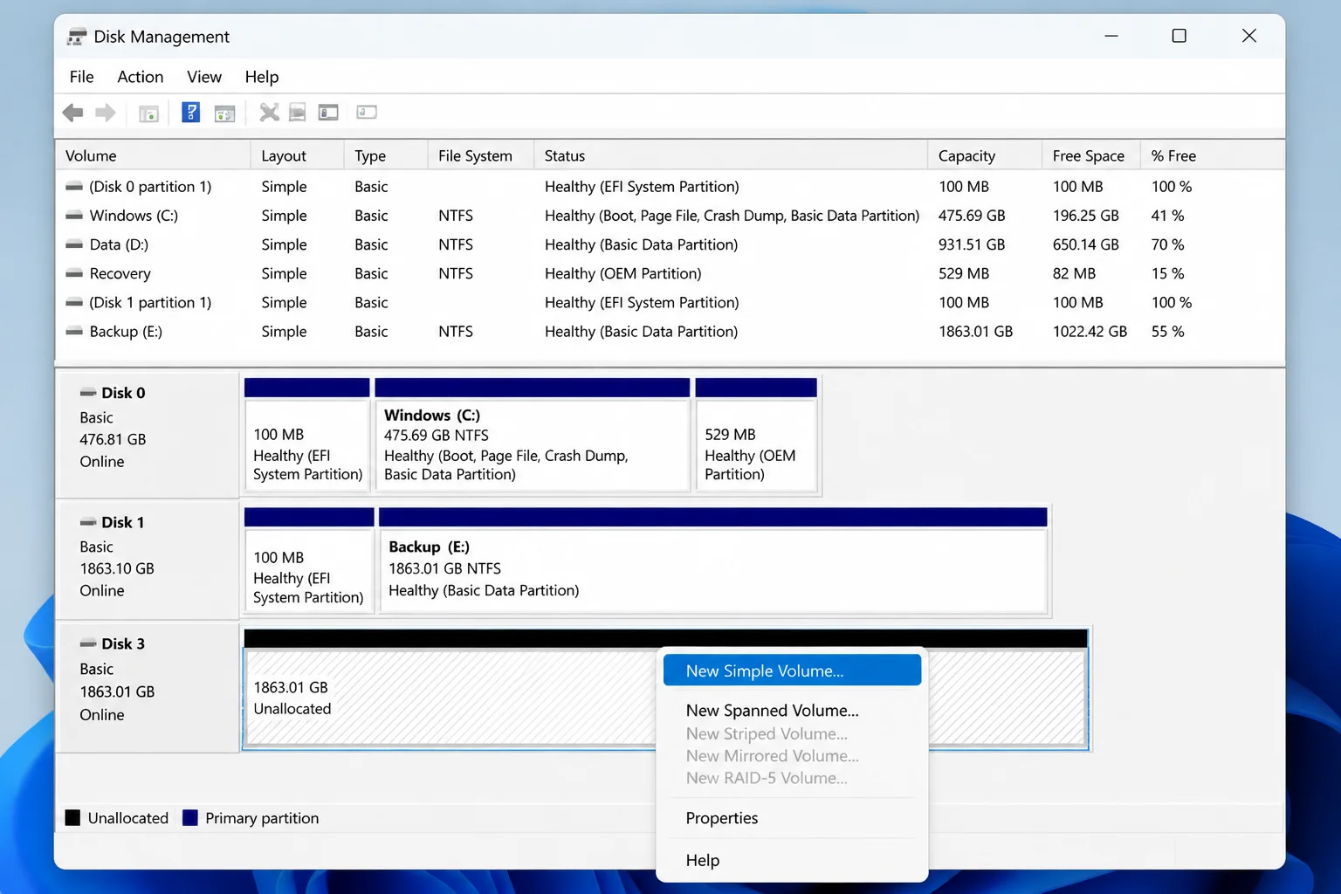Screen dimensions: 1341x894
Task: Click the drive icon beside Recovery volume
Action: point(74,273)
